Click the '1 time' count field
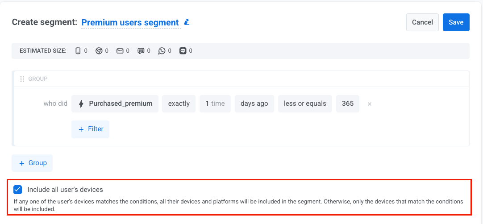This screenshot has height=224, width=483. click(215, 104)
